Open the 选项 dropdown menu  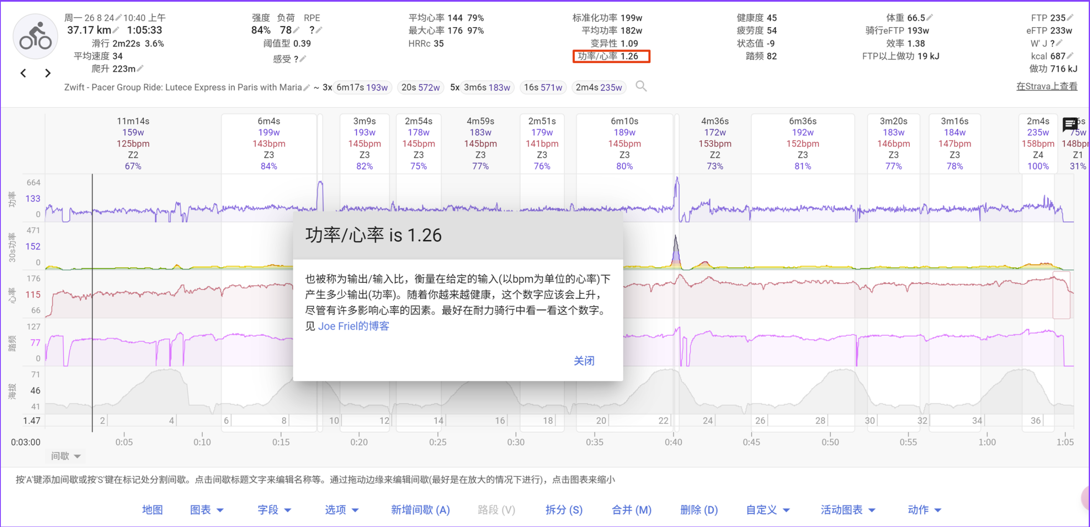pyautogui.click(x=341, y=510)
